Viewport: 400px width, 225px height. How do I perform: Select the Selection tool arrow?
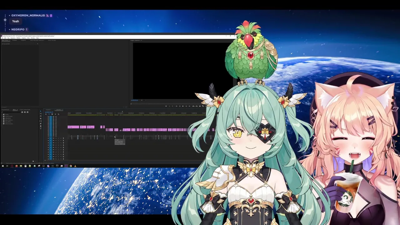point(41,111)
